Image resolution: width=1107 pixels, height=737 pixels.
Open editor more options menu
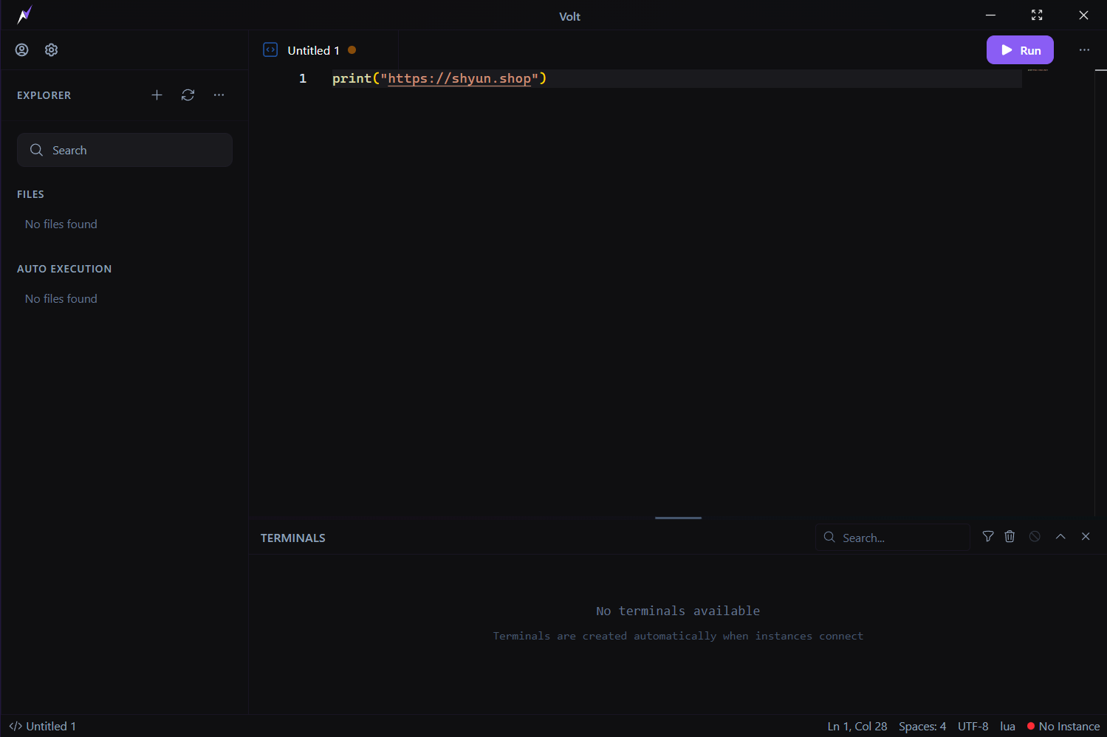pyautogui.click(x=1083, y=50)
